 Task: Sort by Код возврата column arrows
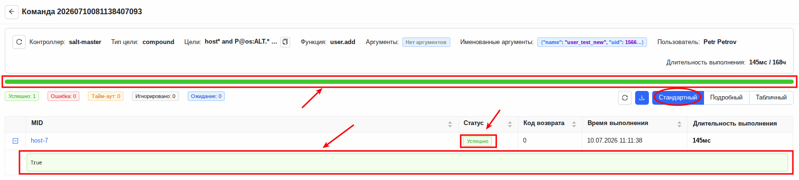pyautogui.click(x=574, y=124)
